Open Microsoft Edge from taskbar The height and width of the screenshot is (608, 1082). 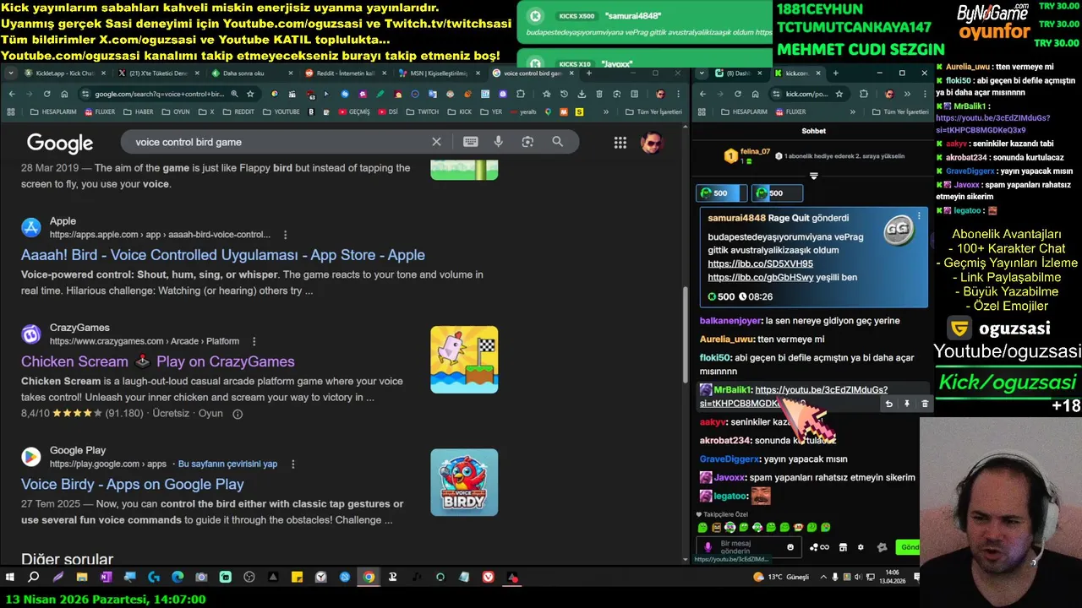(x=178, y=578)
